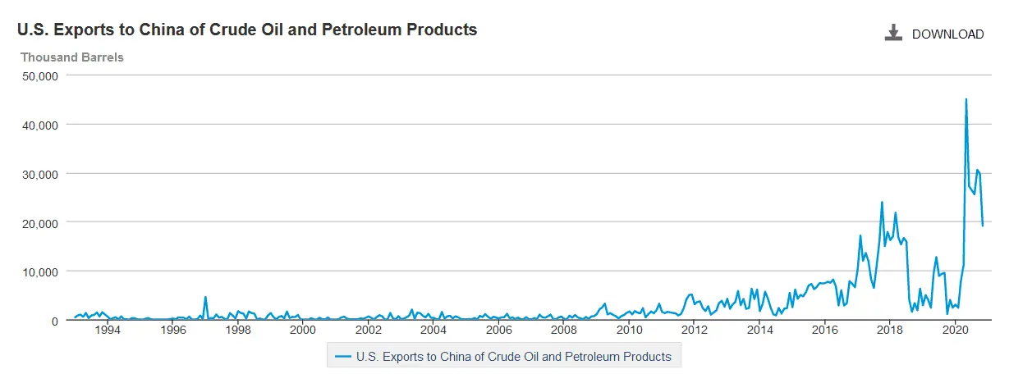The image size is (1032, 374).
Task: Click the 2020 x-axis label
Action: pyautogui.click(x=956, y=330)
